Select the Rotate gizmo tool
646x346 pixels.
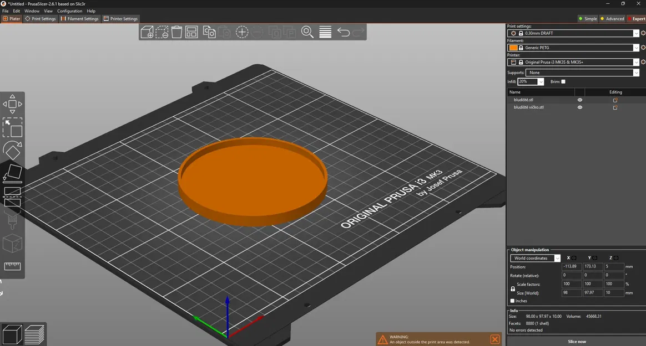point(12,150)
